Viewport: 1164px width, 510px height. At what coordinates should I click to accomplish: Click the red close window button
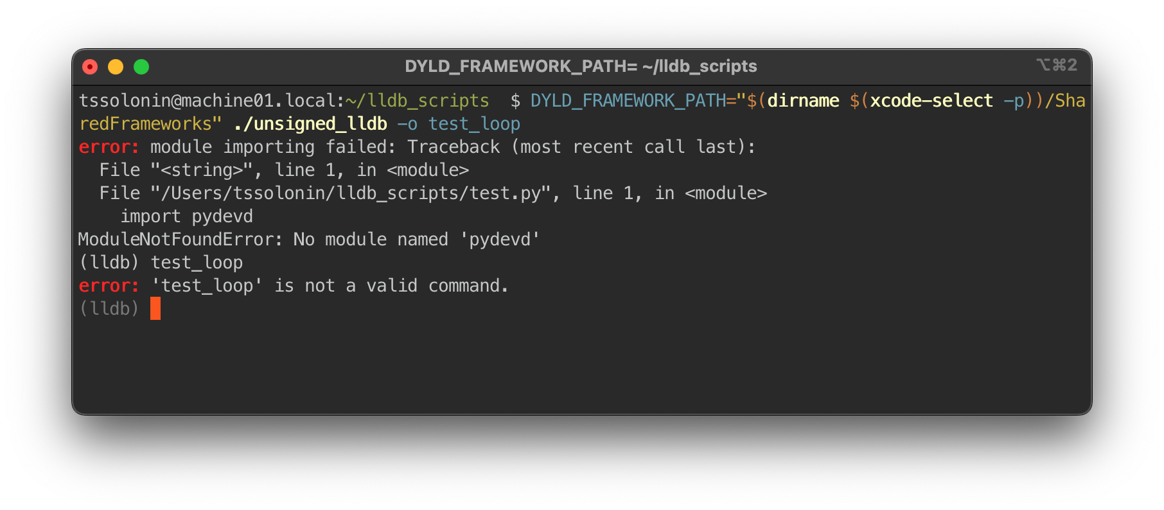90,67
